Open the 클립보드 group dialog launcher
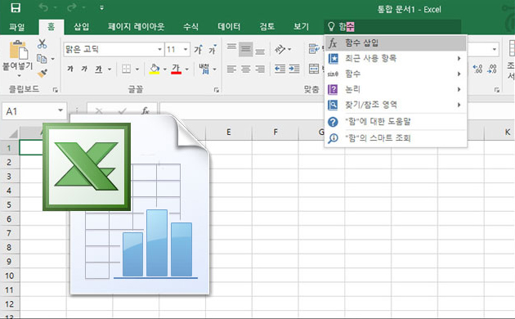The width and height of the screenshot is (515, 319). (55, 90)
